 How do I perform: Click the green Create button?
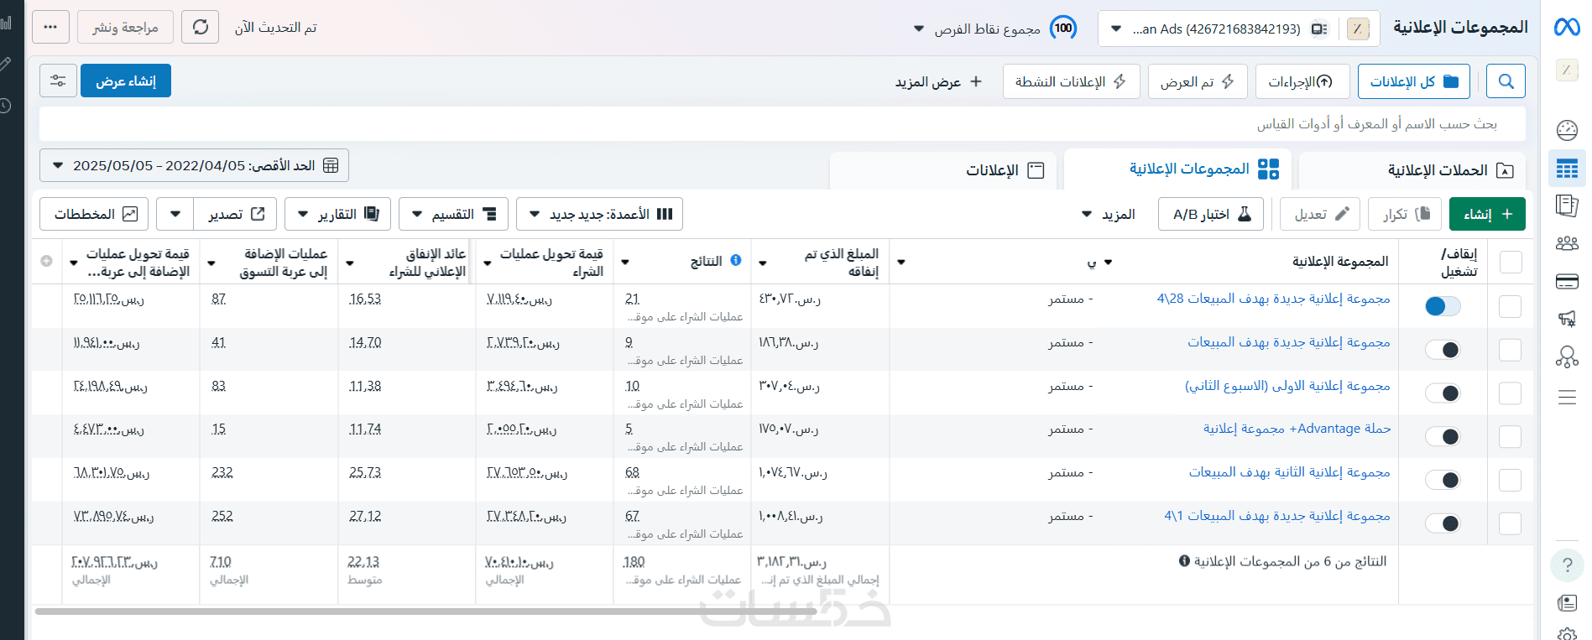[1487, 215]
